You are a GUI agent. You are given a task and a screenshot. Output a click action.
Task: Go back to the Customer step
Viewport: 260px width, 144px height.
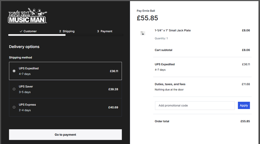click(30, 31)
